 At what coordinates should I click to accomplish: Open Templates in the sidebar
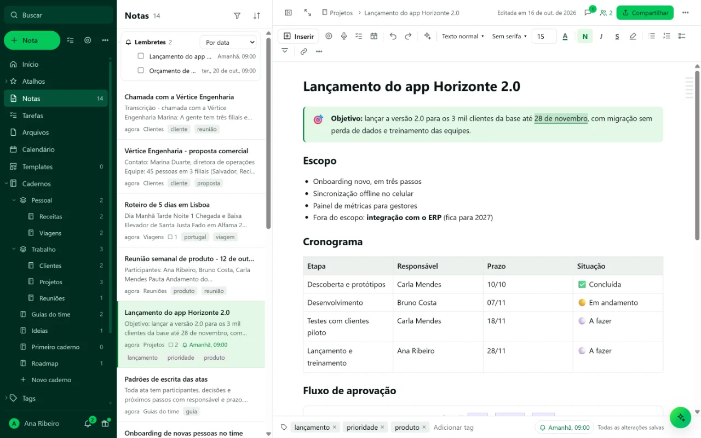(x=56, y=166)
